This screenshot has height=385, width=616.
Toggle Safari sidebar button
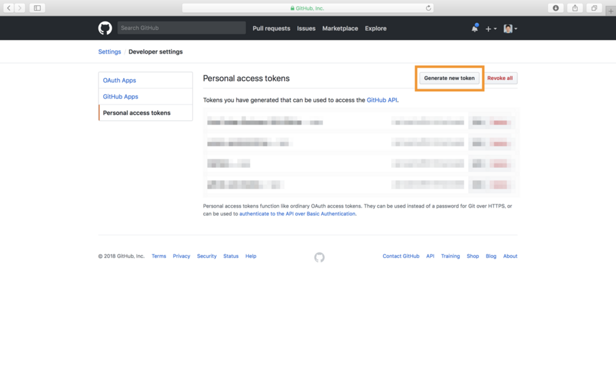(37, 8)
